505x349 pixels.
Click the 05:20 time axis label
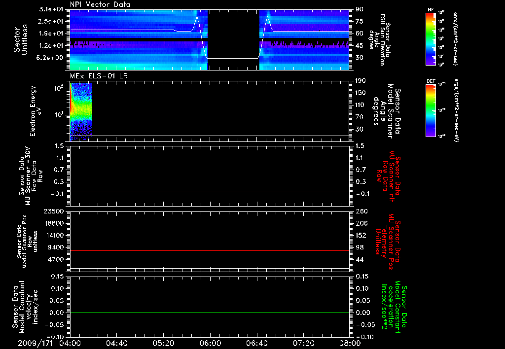click(x=163, y=343)
